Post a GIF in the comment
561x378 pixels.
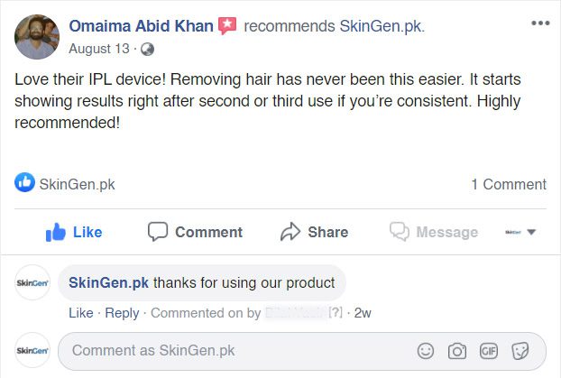click(x=488, y=351)
